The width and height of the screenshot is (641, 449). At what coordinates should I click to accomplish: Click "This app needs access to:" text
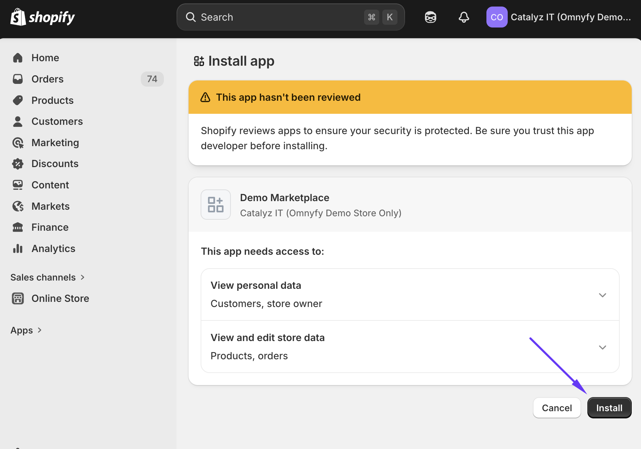tap(262, 251)
